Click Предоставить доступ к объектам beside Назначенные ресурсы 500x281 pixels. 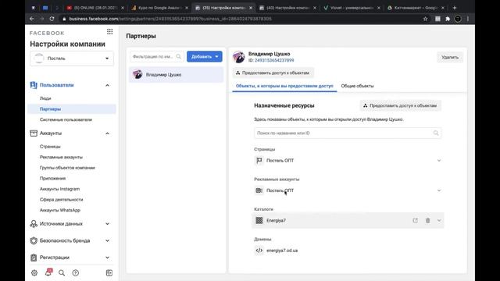pos(401,105)
